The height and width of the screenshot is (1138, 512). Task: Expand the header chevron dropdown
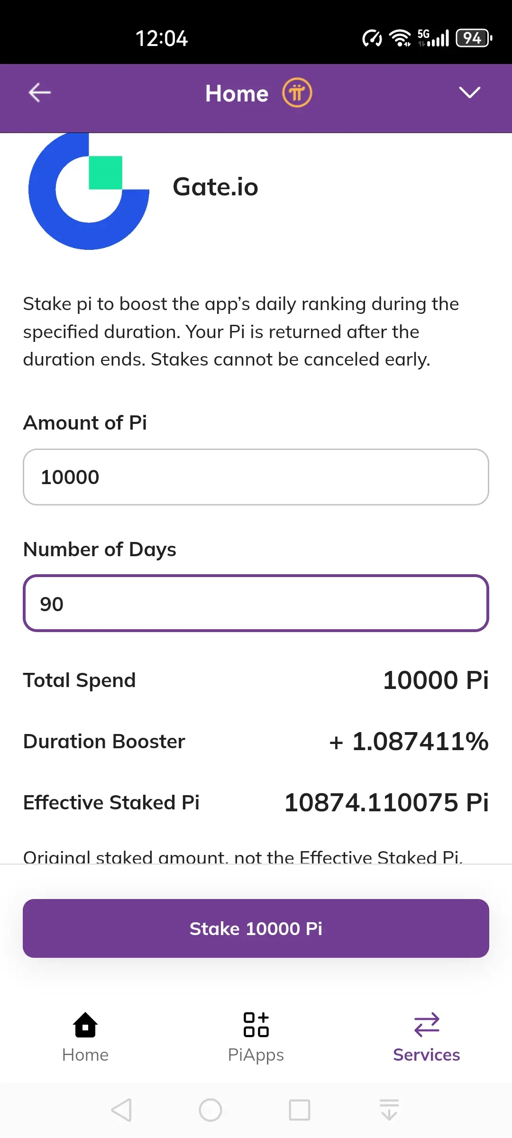pyautogui.click(x=469, y=92)
